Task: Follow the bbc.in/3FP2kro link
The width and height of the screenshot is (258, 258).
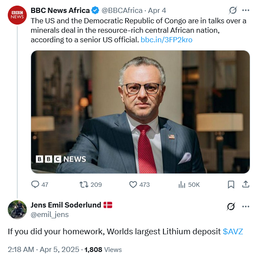Action: coord(167,40)
